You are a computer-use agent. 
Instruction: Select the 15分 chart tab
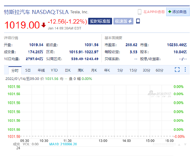(133, 70)
